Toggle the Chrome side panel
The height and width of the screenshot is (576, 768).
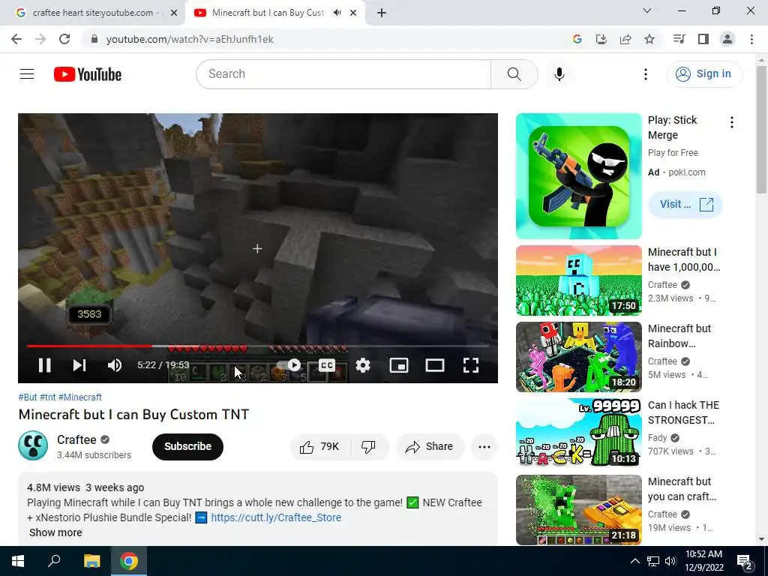pos(703,39)
